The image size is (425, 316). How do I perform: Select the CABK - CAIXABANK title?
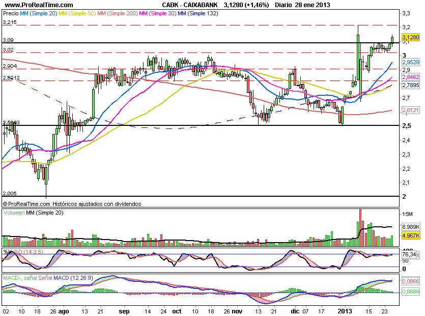coord(190,5)
